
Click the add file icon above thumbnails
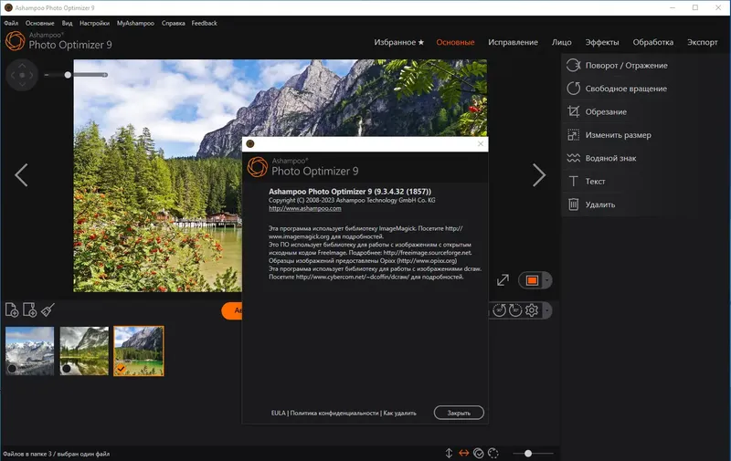(x=12, y=309)
